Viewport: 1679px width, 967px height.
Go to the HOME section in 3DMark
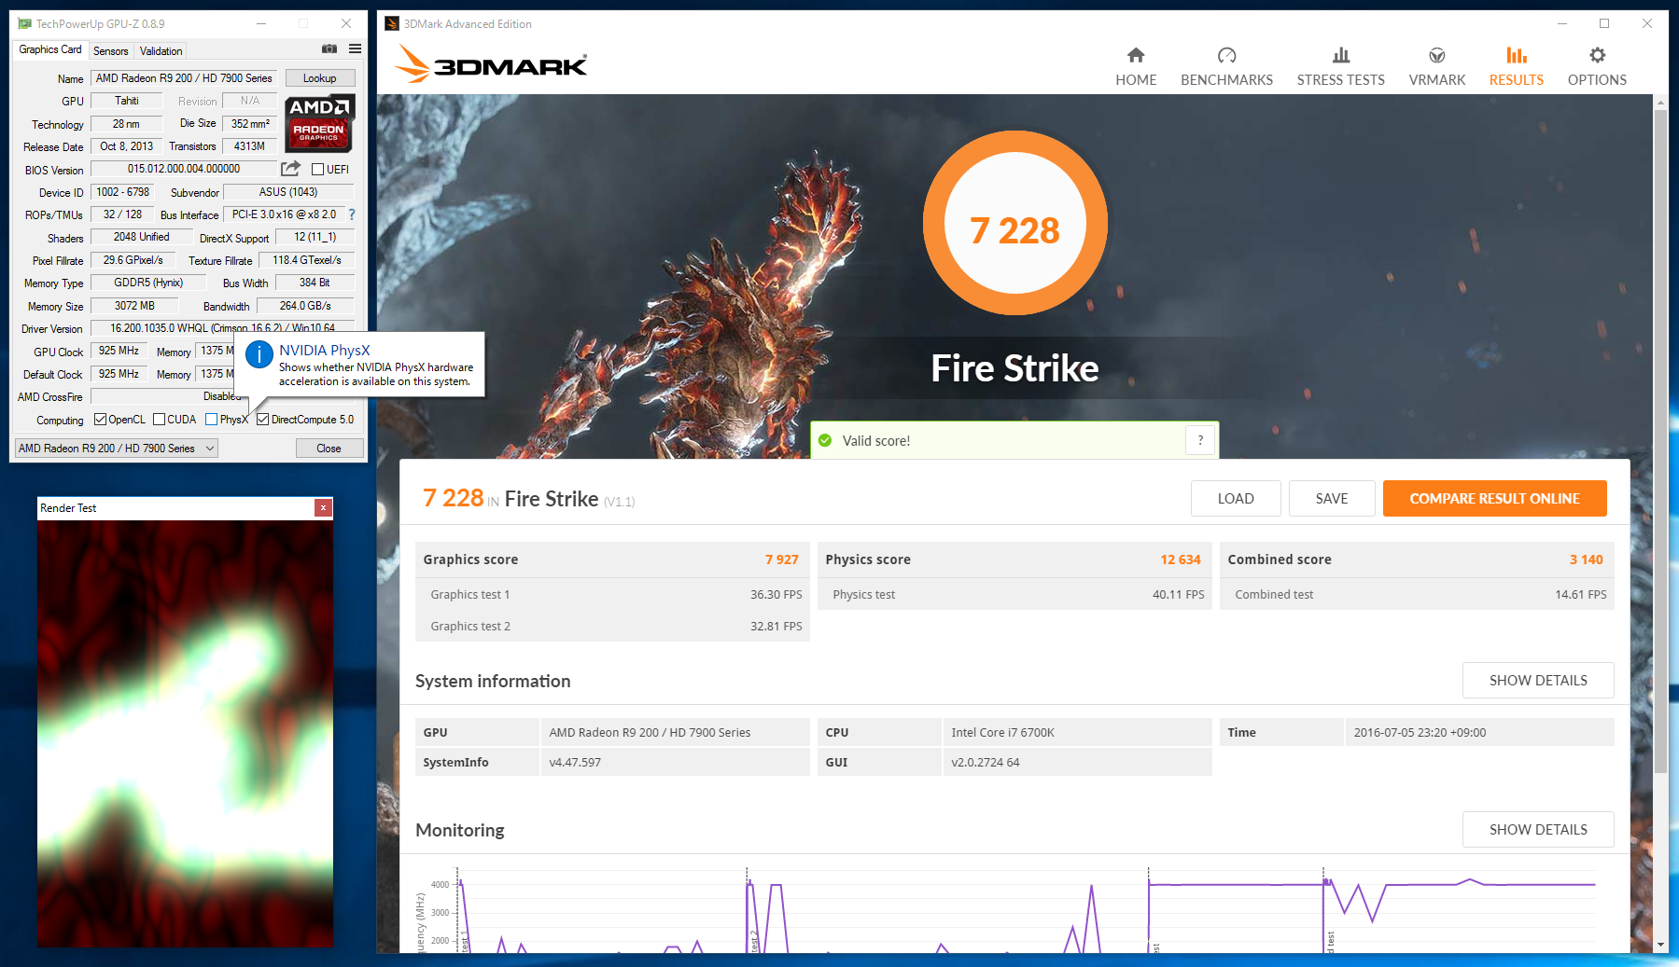pyautogui.click(x=1136, y=67)
